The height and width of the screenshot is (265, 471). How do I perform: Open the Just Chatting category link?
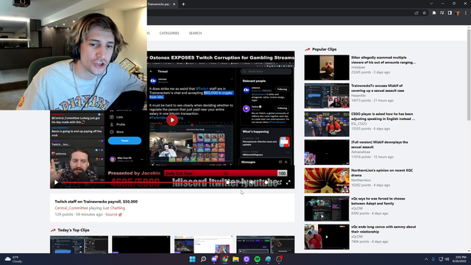click(114, 208)
